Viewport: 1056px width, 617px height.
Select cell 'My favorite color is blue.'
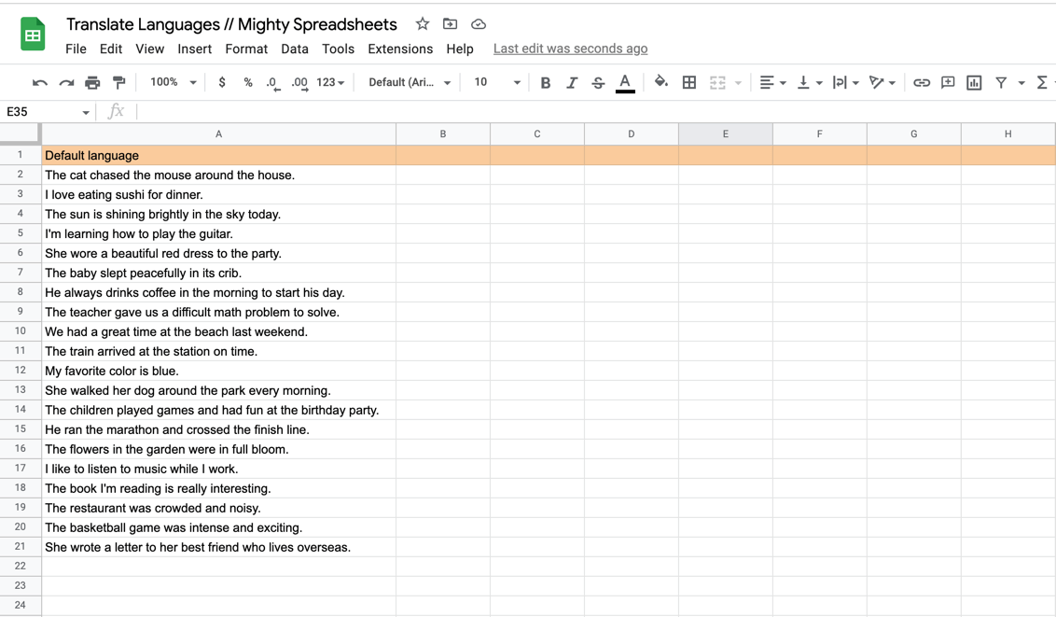click(x=219, y=372)
